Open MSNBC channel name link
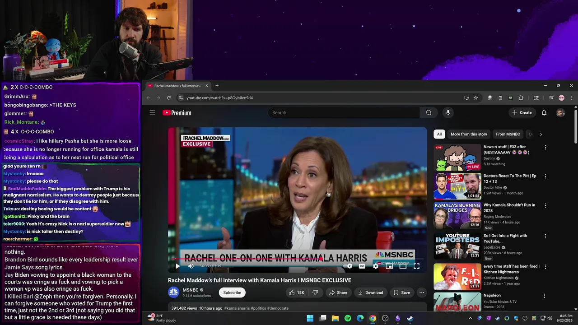 click(x=191, y=290)
